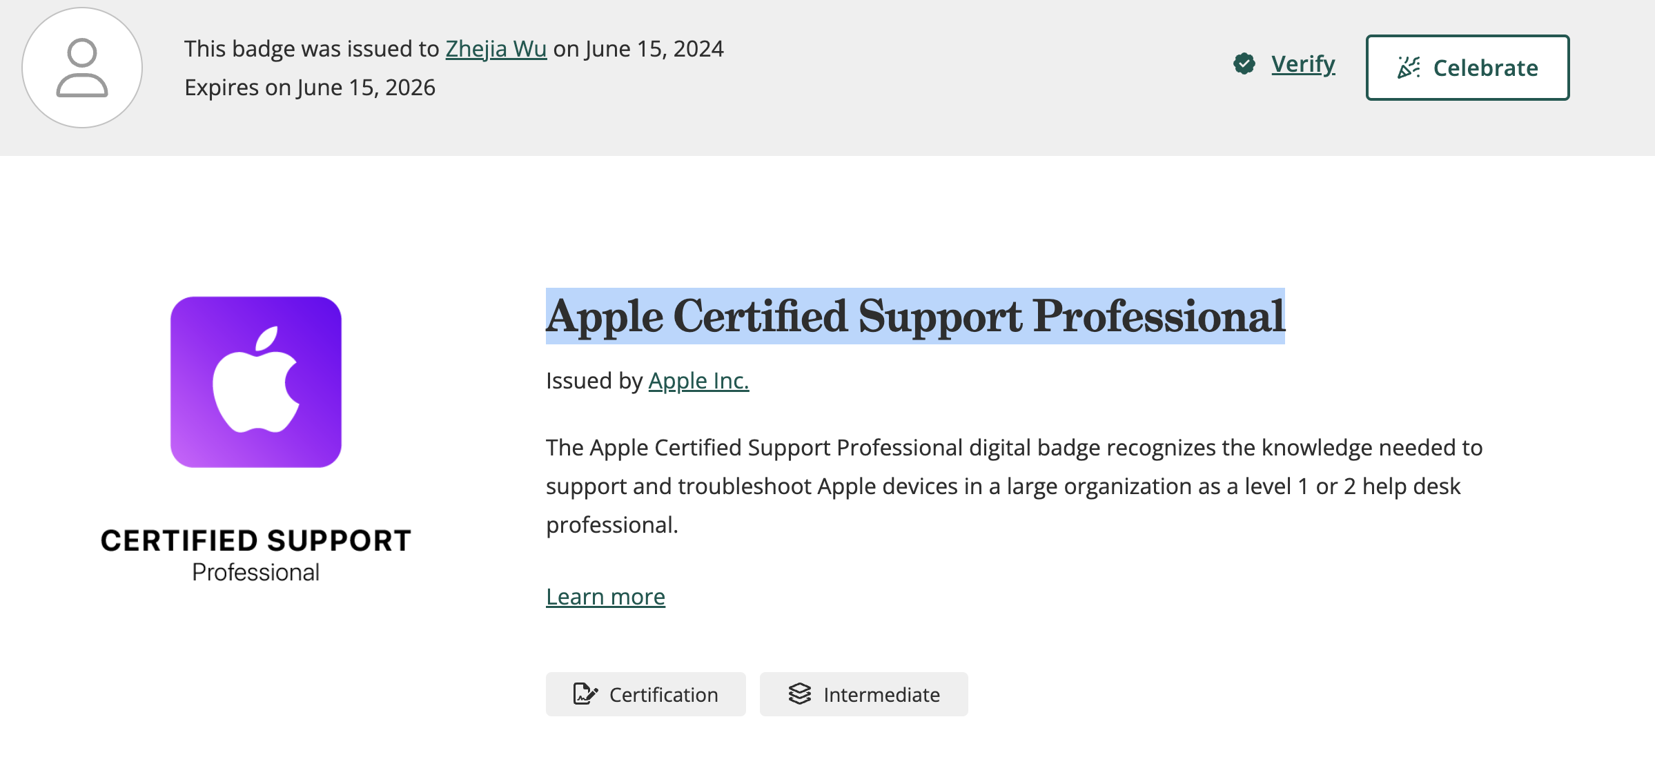Click the certificate document icon

pyautogui.click(x=585, y=694)
